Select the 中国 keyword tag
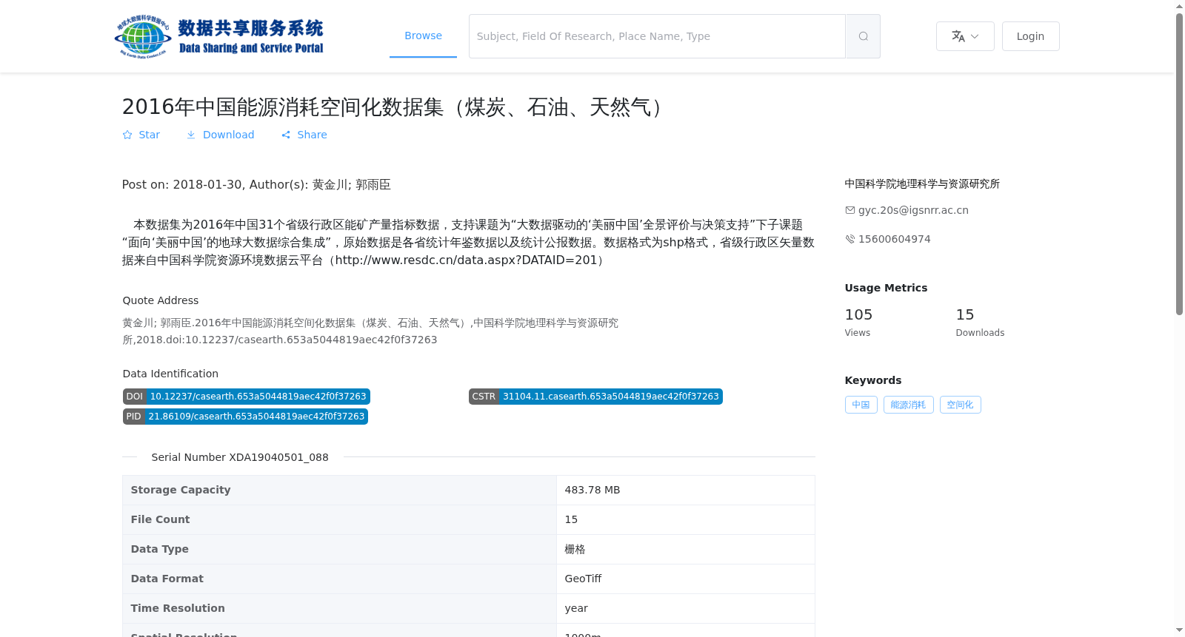 861,405
